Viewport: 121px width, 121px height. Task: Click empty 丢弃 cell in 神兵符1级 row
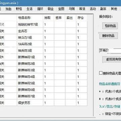click(59, 38)
